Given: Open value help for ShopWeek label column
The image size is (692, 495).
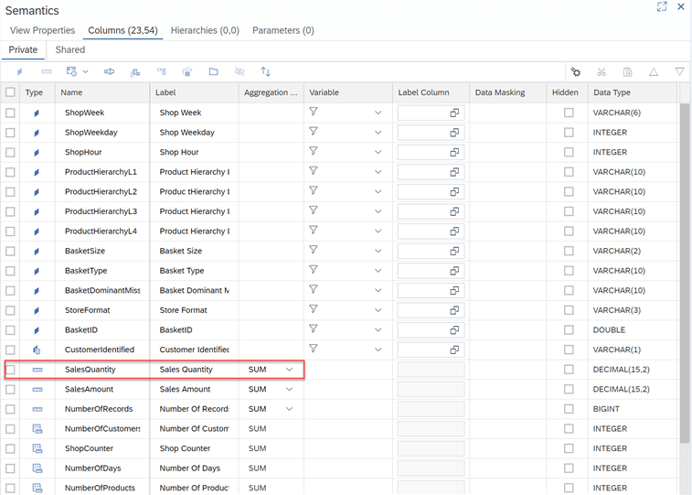Looking at the screenshot, I should (x=454, y=113).
